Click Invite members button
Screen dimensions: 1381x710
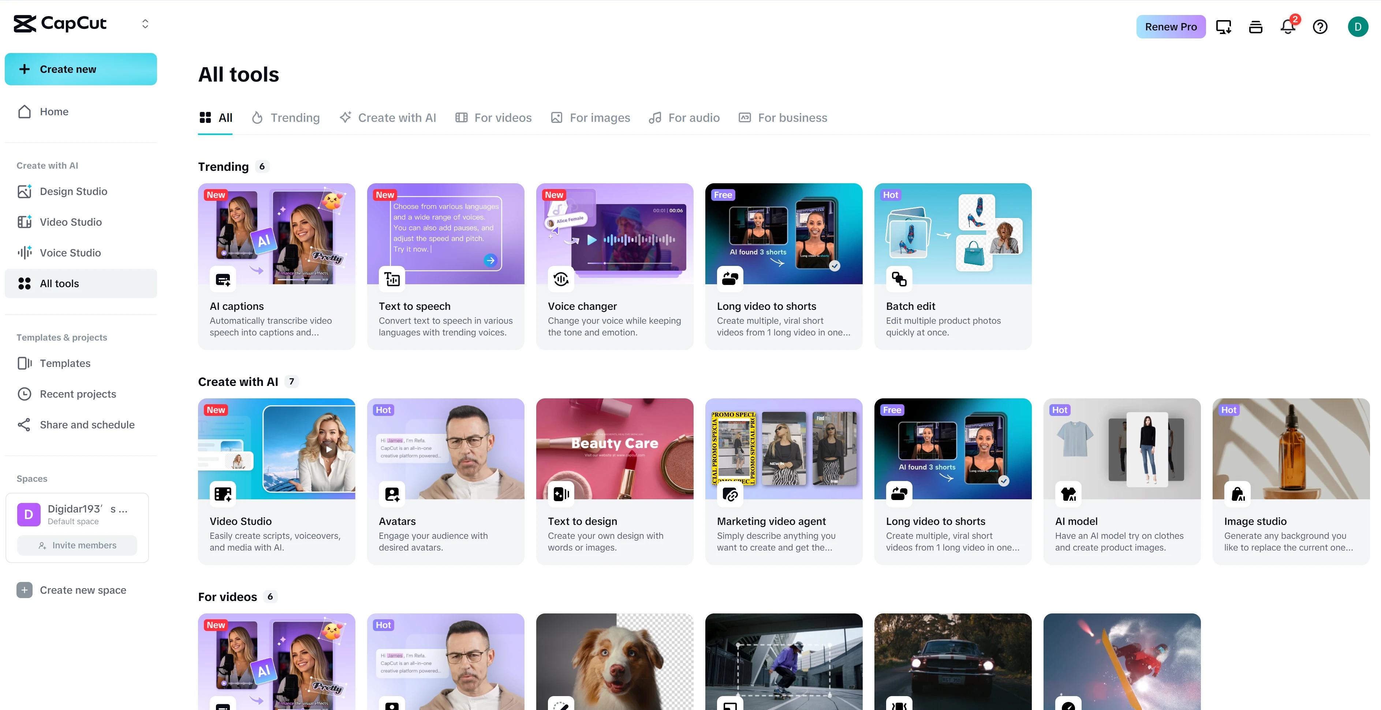[x=77, y=545]
